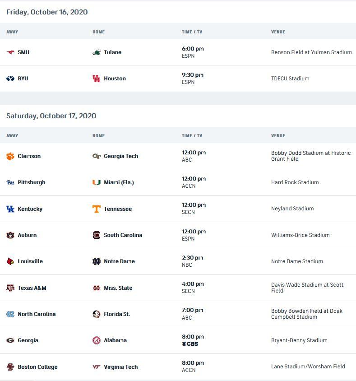
Task: Click the Tennessee orange T logo
Action: 96,209
